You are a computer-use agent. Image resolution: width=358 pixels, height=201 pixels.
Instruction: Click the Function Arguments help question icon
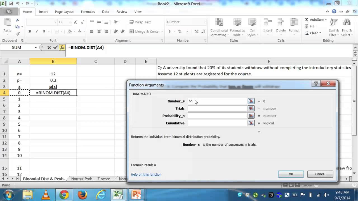click(x=316, y=83)
